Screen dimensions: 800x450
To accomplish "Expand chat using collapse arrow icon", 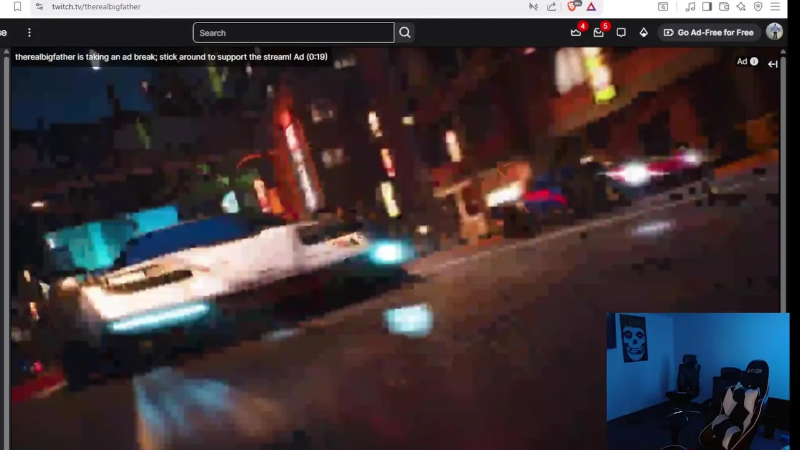I will click(x=772, y=64).
